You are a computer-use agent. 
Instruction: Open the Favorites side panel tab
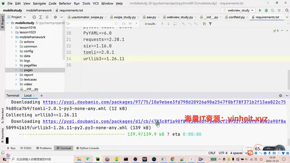point(3,135)
